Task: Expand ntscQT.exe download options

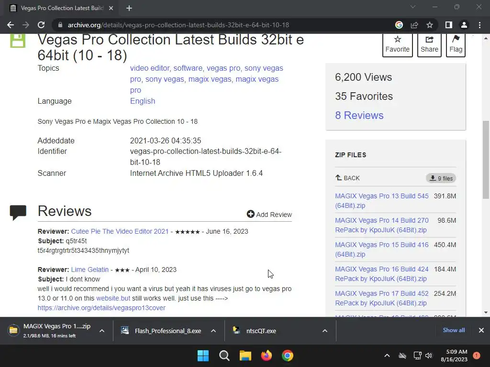Action: pos(325,331)
